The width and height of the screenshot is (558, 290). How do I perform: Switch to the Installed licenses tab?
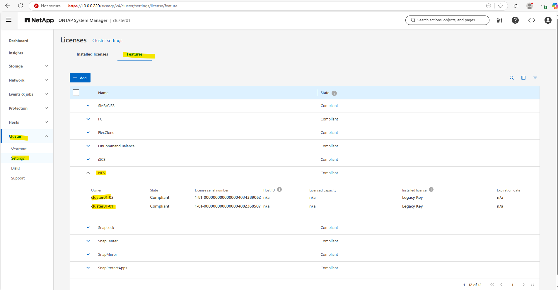92,54
